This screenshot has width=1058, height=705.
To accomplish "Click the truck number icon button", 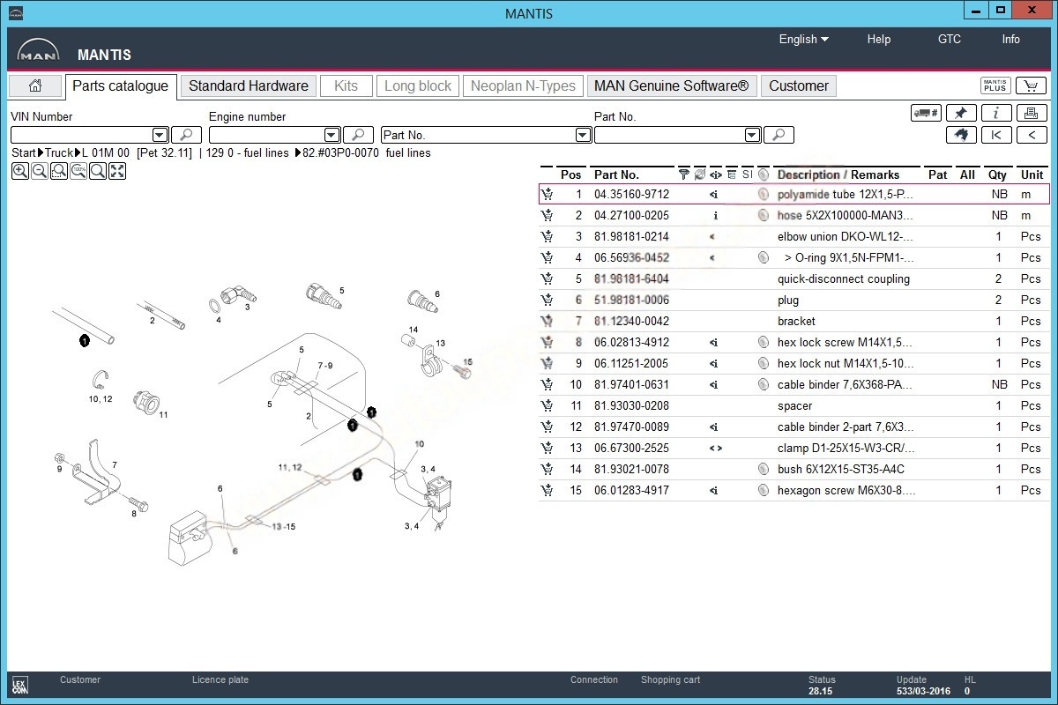I will point(926,113).
